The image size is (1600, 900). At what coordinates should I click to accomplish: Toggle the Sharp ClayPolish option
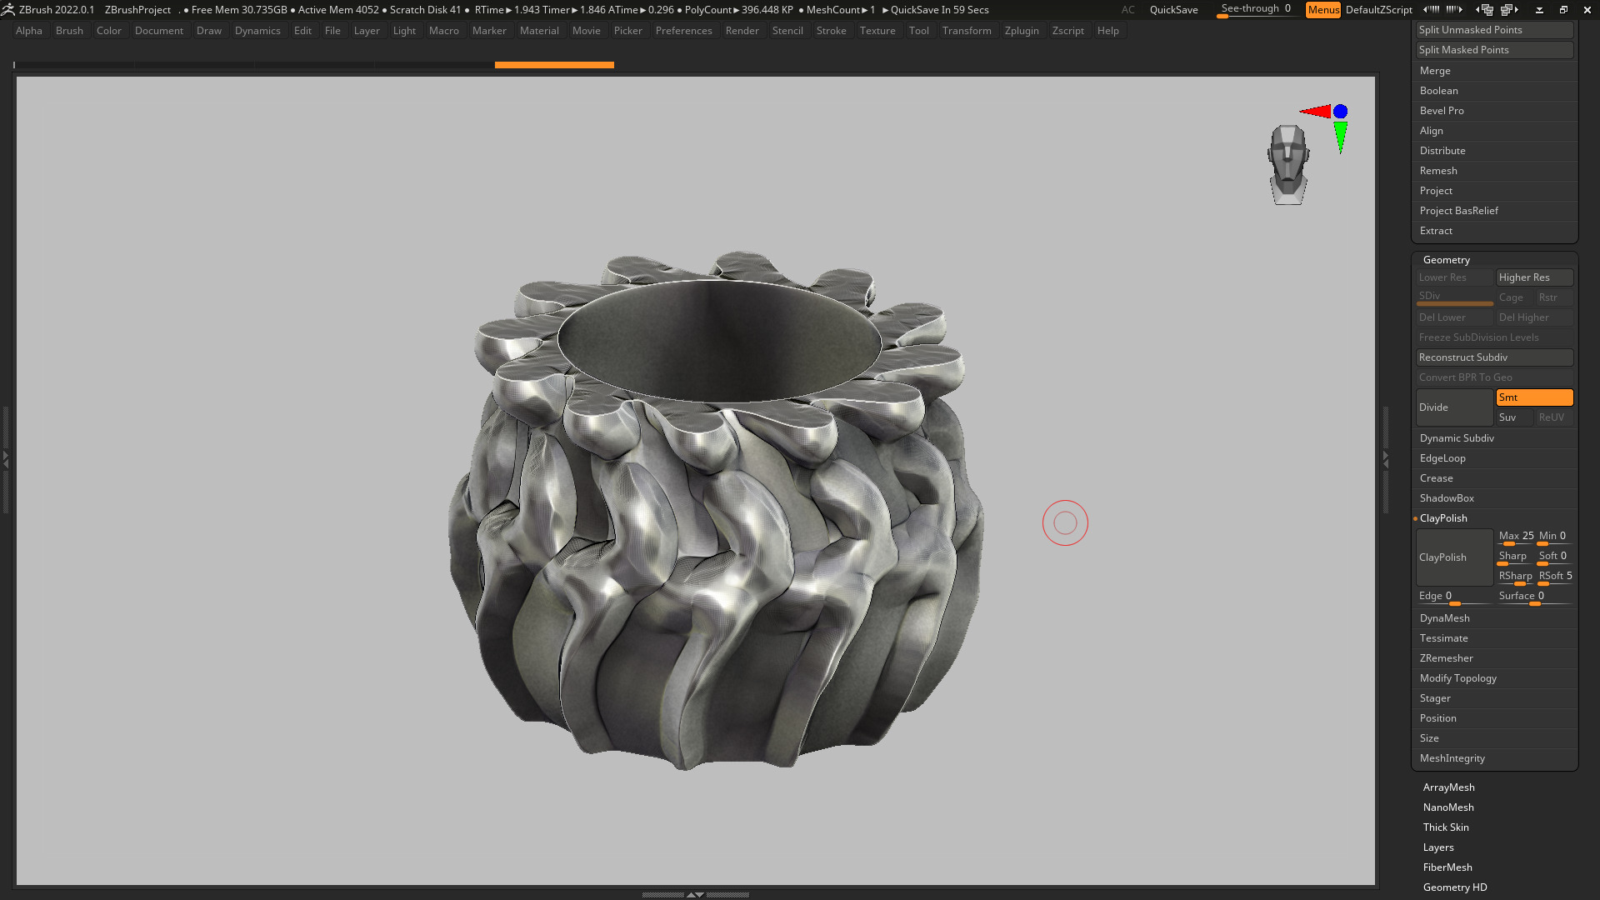point(1513,556)
